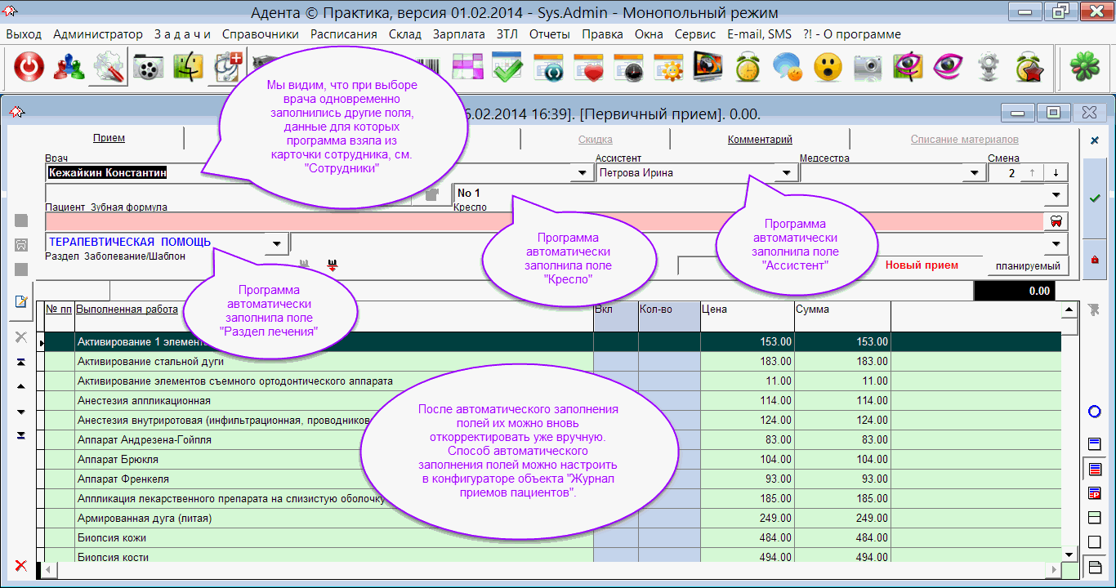Expand the Ассистент dropdown list

786,173
